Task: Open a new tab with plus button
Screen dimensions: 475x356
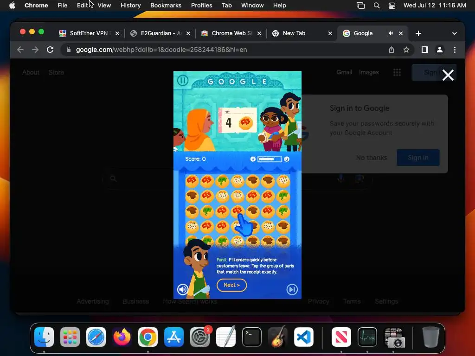Action: click(418, 33)
